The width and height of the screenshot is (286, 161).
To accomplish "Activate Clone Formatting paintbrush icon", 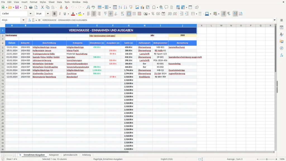I will coord(61,7).
